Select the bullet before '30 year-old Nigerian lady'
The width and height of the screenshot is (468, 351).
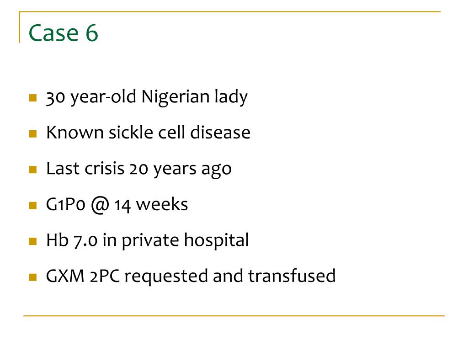[33, 98]
